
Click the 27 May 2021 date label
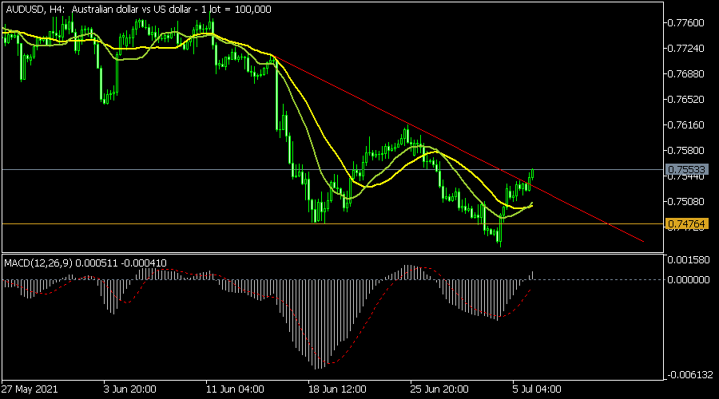[30, 389]
